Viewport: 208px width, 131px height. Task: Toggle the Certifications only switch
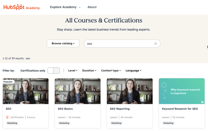54,71
